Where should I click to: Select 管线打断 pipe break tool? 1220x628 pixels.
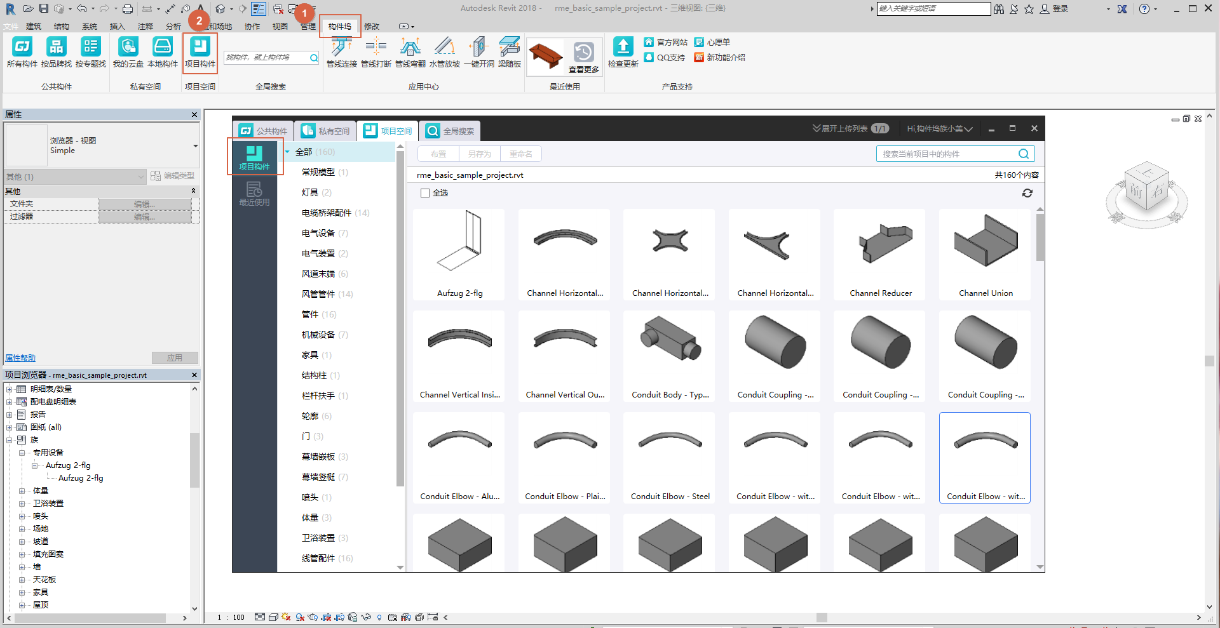376,52
